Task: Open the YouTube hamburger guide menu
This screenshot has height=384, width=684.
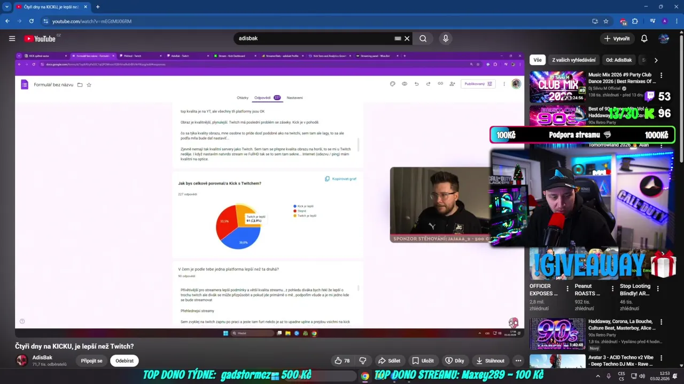Action: coord(12,38)
